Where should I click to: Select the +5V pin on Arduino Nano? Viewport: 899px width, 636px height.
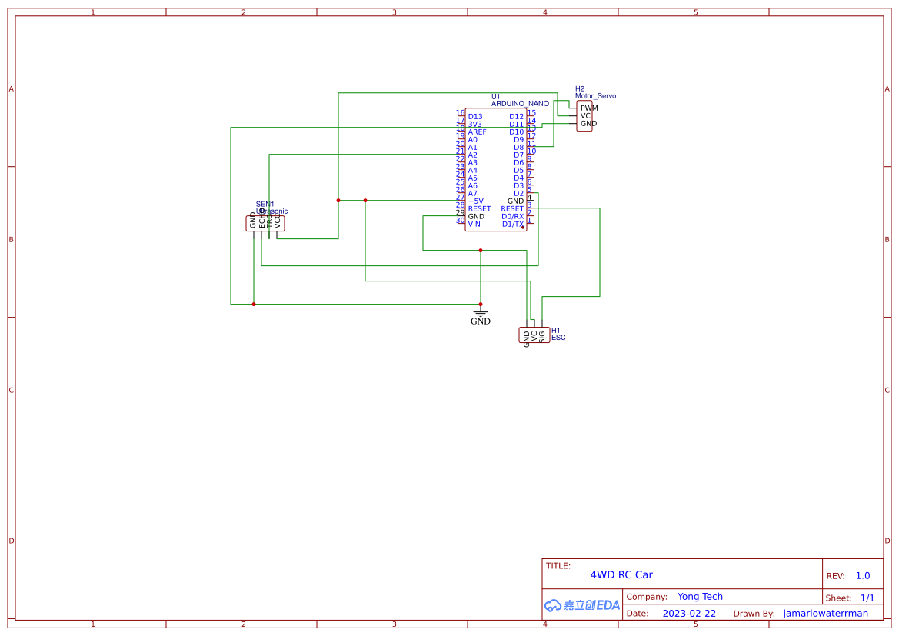[x=474, y=201]
